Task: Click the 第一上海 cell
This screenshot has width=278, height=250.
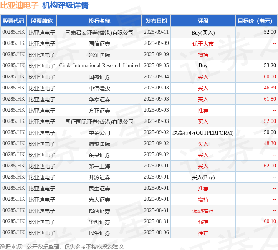Action: 99,166
